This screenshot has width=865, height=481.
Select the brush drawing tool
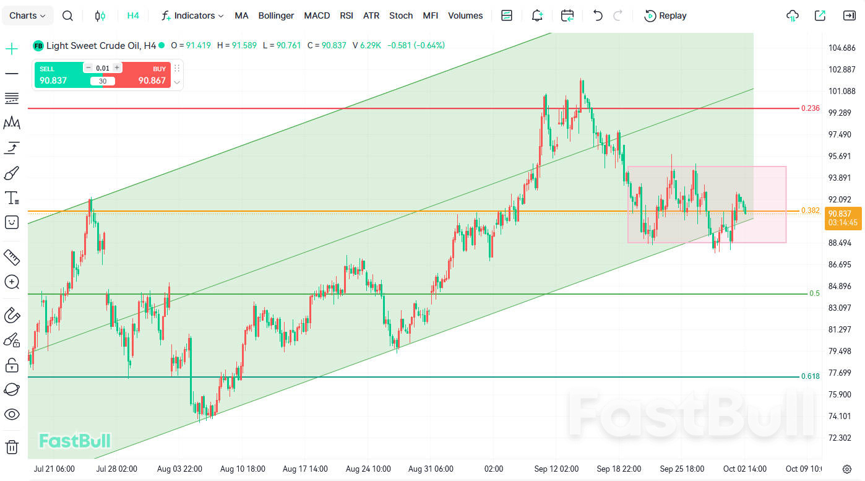[12, 173]
